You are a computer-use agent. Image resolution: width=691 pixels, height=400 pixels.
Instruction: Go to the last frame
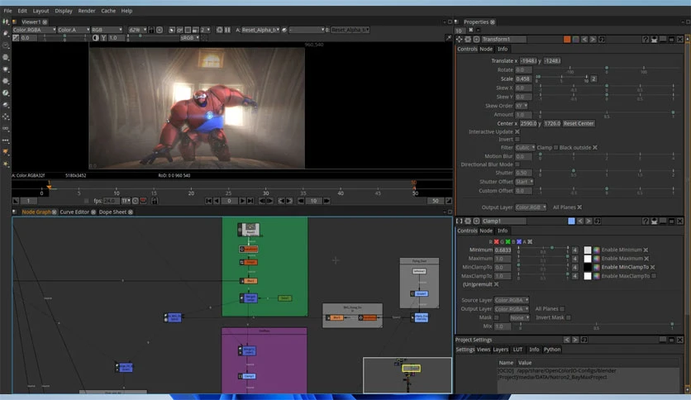250,201
